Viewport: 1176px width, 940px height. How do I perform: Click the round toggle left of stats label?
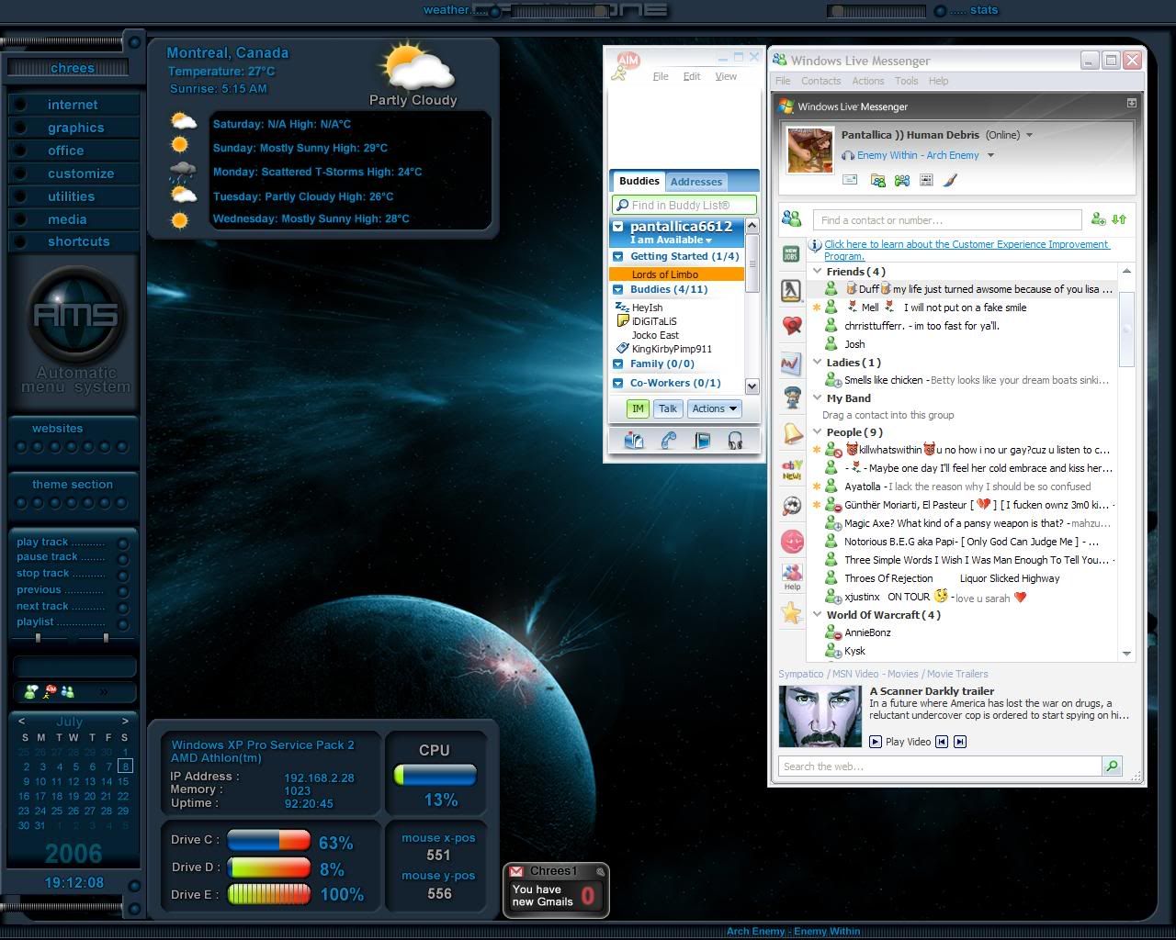(x=940, y=11)
